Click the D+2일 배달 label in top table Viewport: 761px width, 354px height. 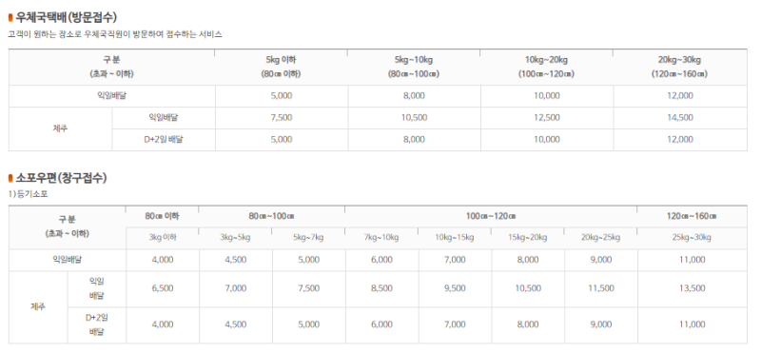click(164, 139)
